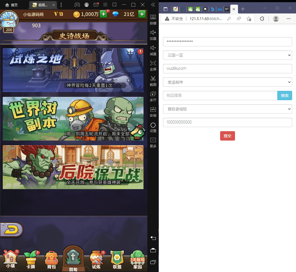Open browser tab actions menu icon
This screenshot has width=296, height=272.
[165, 9]
